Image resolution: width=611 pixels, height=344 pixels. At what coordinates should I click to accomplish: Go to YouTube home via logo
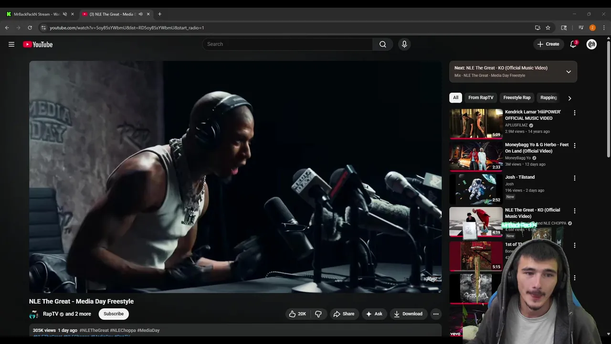click(x=38, y=44)
